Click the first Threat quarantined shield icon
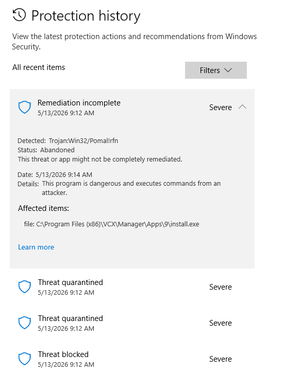The height and width of the screenshot is (392, 302). (x=25, y=287)
